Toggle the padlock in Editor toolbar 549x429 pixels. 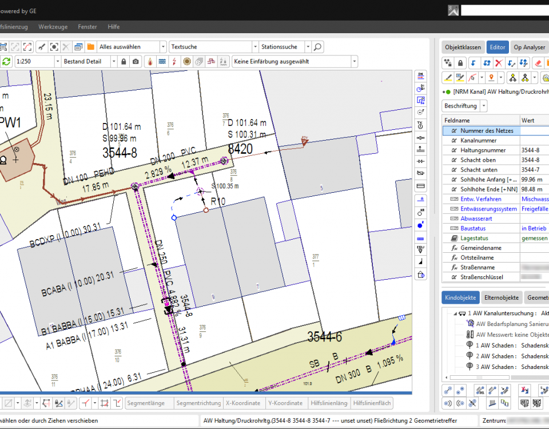461,63
